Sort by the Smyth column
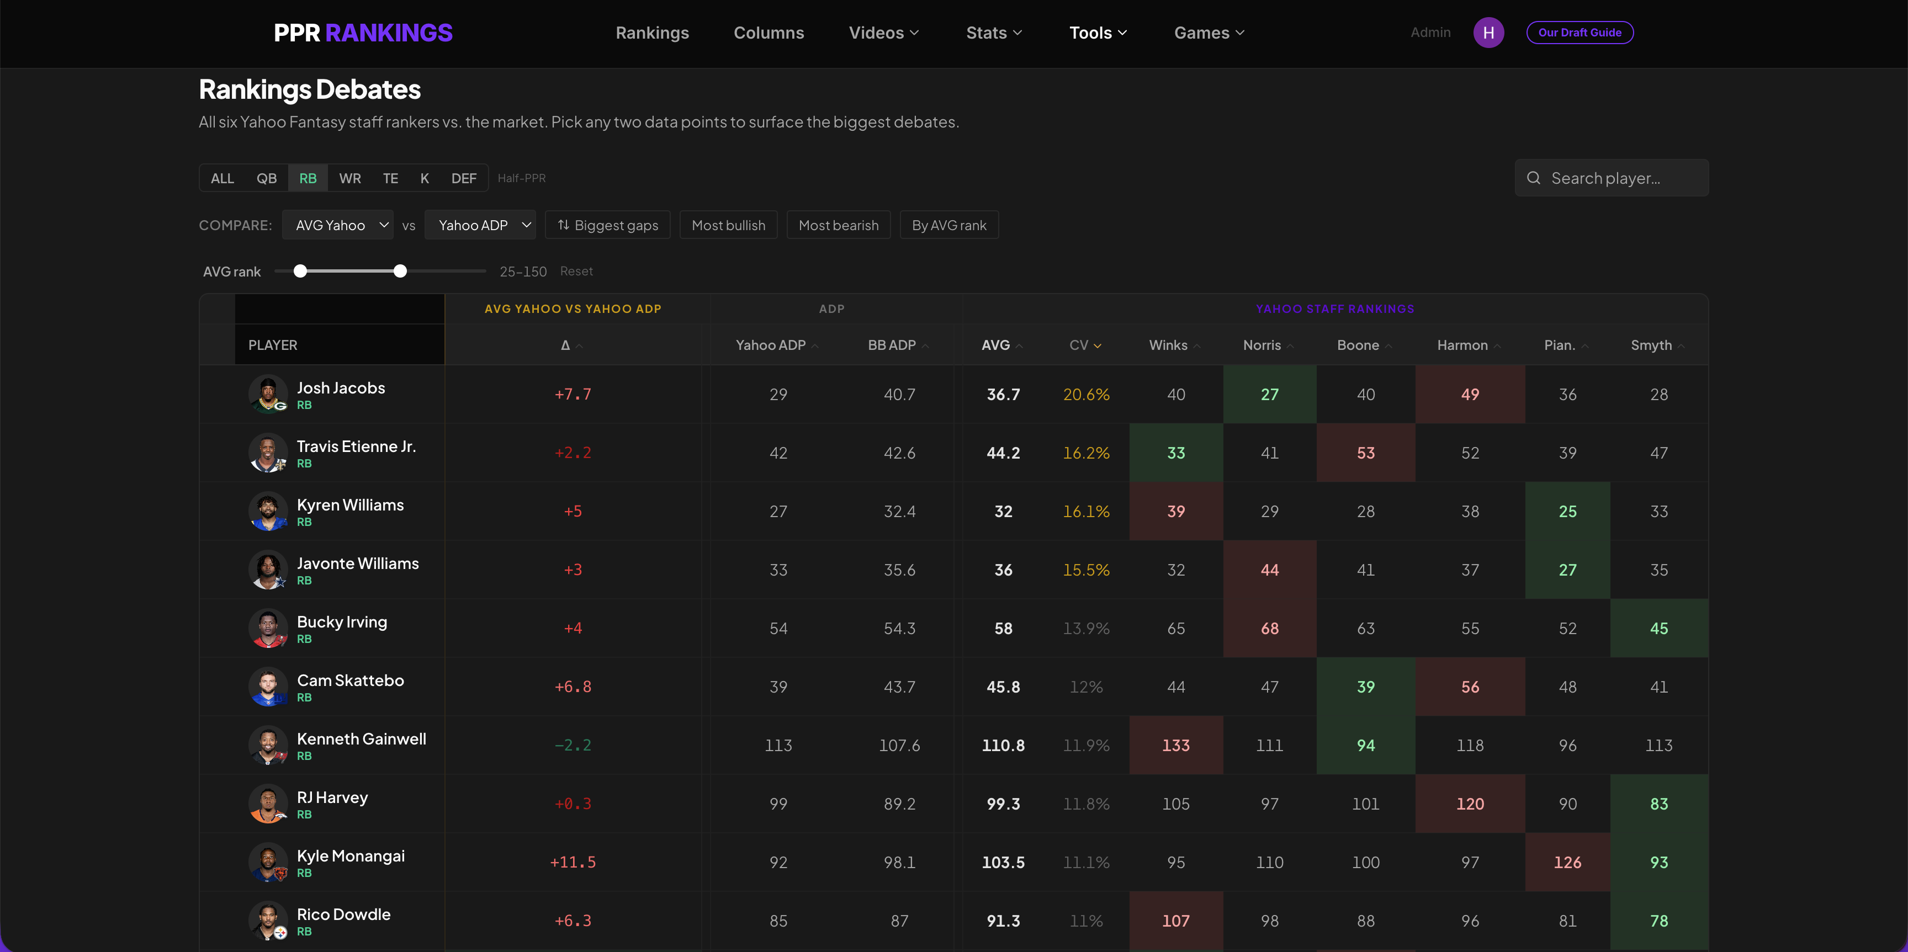This screenshot has height=952, width=1908. point(1658,345)
